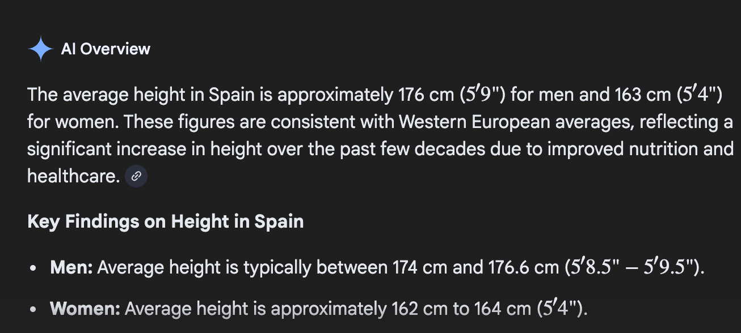Click "176.6 cm" in the Men bullet
Viewport: 741px width, 333px height.
tap(523, 267)
